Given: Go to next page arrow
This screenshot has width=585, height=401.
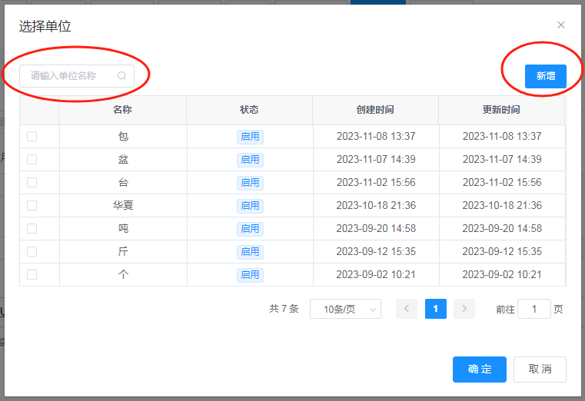Looking at the screenshot, I should 464,309.
